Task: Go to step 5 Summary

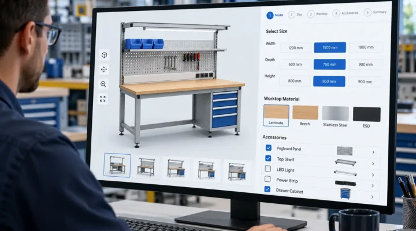Action: point(375,12)
